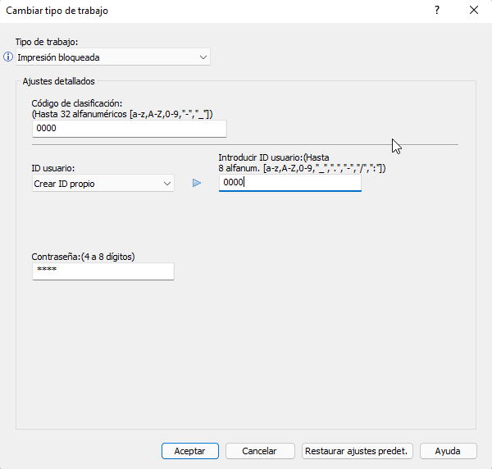This screenshot has width=492, height=469.
Task: Open the Crear ID propio dropdown
Action: [x=103, y=183]
